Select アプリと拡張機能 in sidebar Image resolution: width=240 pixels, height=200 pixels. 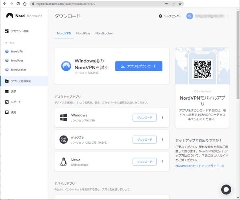24,81
